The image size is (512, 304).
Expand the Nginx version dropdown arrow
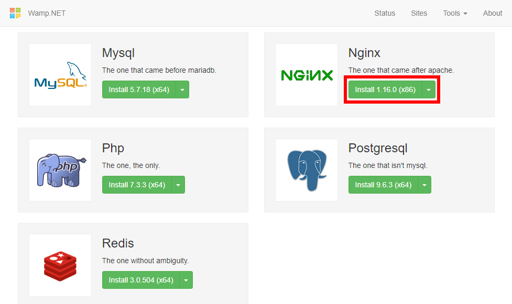pyautogui.click(x=429, y=89)
